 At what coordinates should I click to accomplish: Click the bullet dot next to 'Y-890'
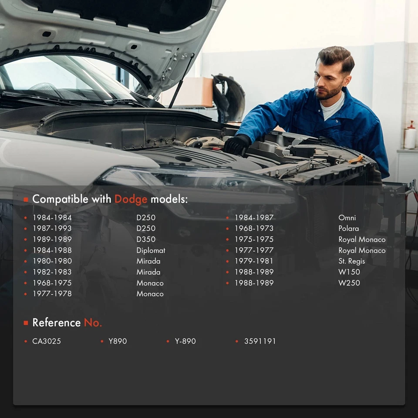[x=168, y=342]
